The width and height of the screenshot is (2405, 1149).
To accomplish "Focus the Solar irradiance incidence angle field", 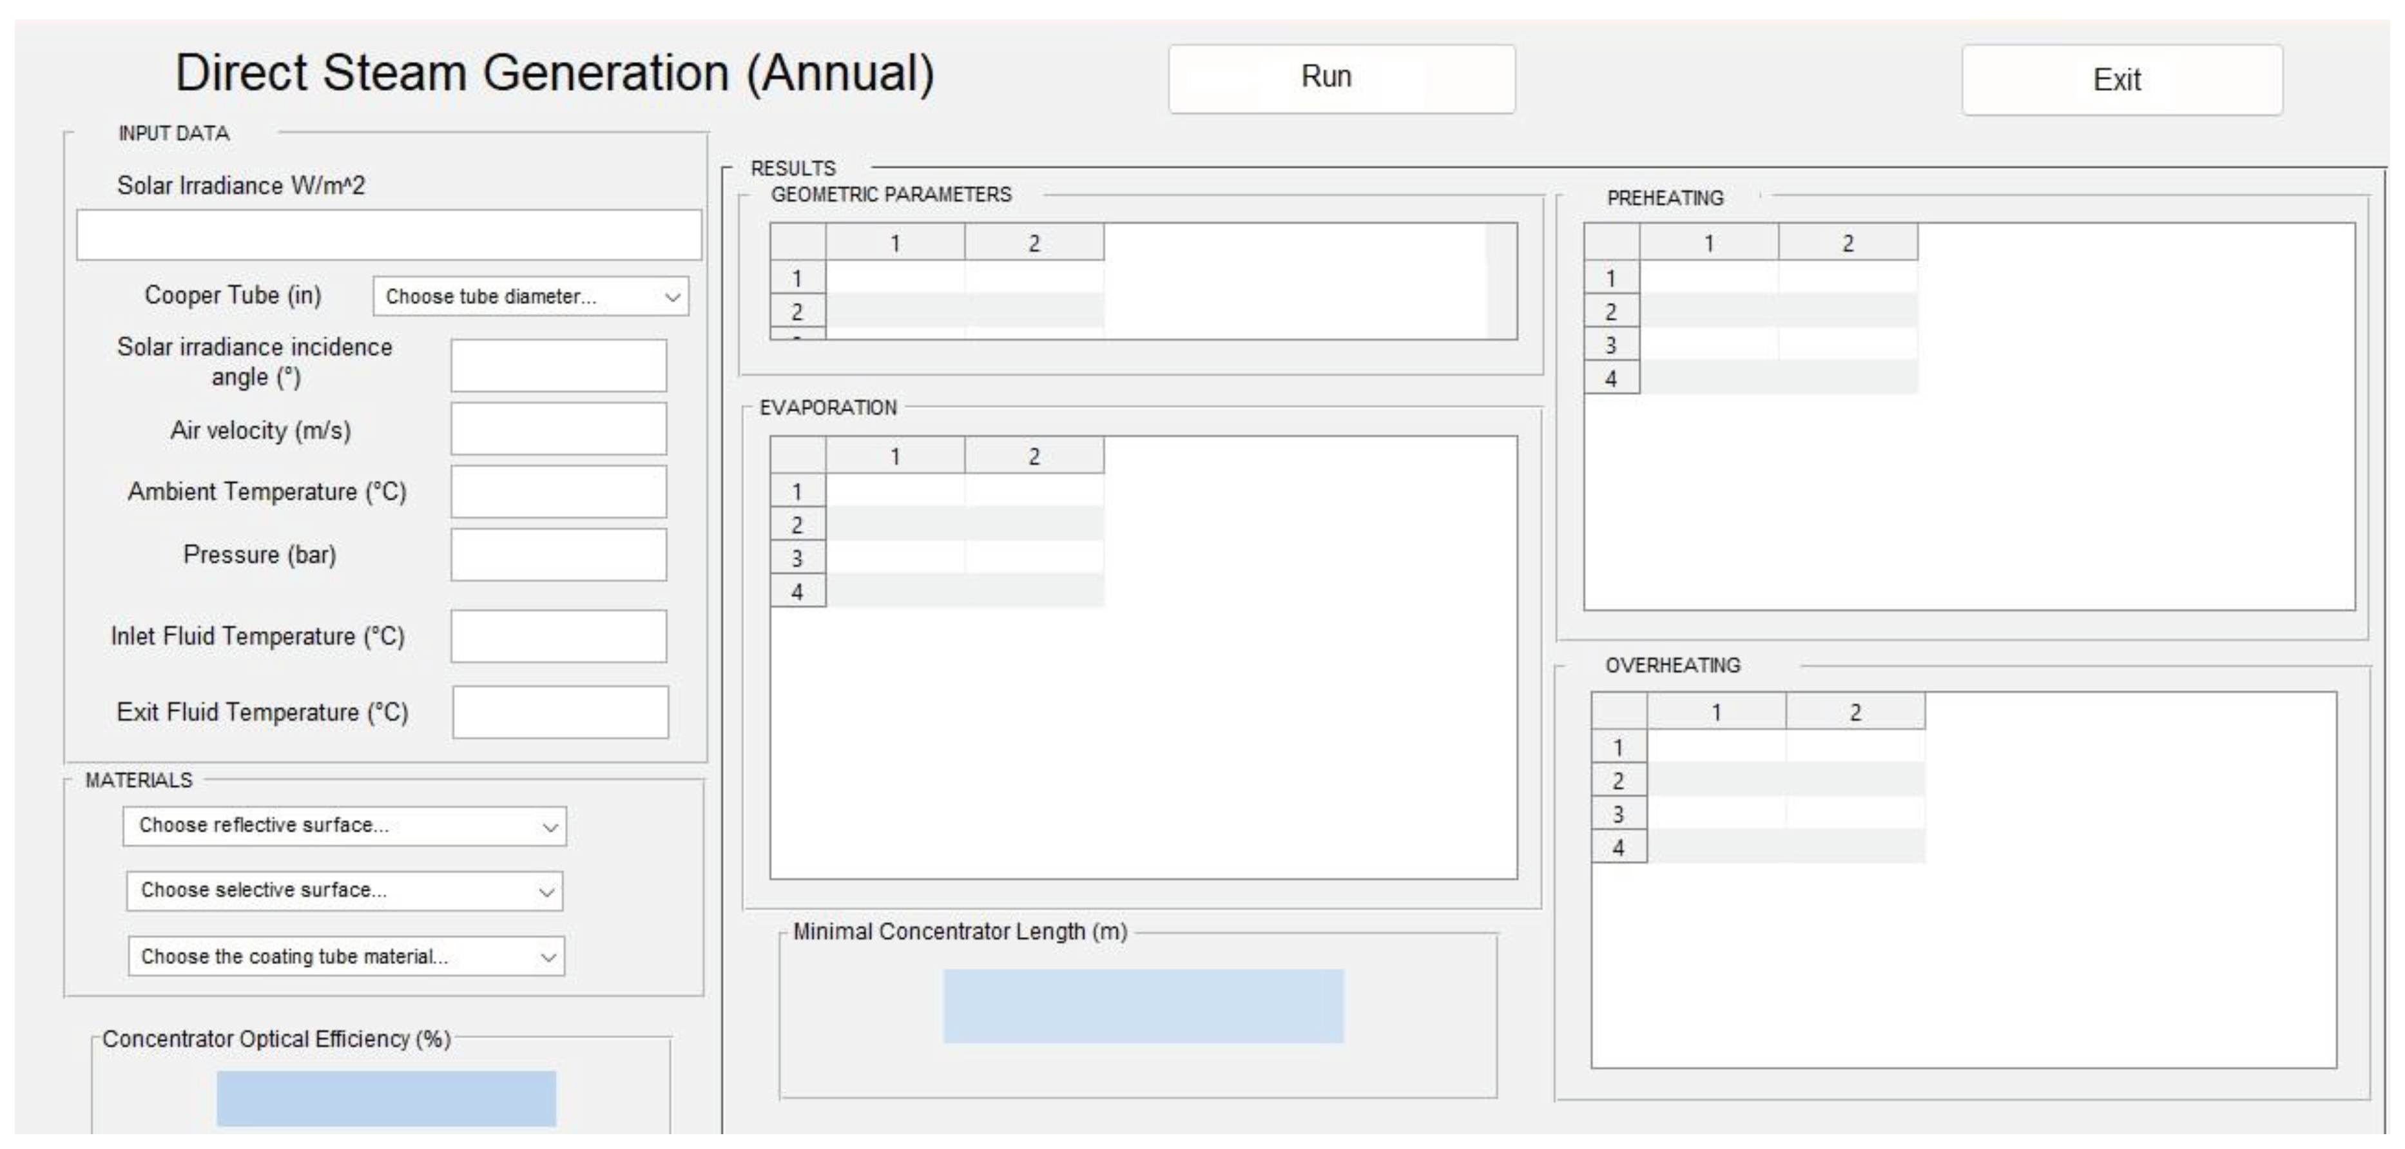I will pos(558,366).
